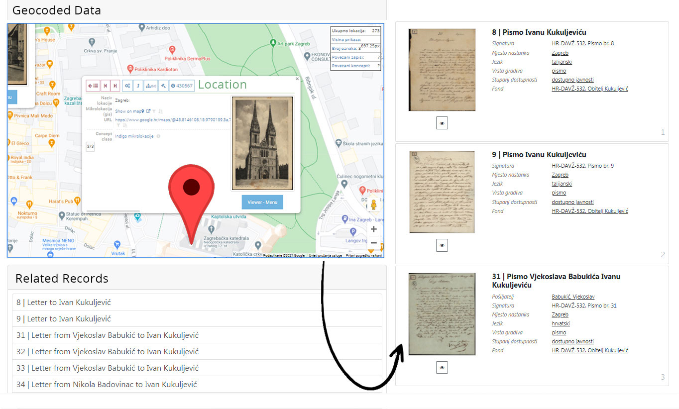The height and width of the screenshot is (409, 679).
Task: Open related record 32 Letter from Vjekoslav Babukić
Action: pos(197,352)
